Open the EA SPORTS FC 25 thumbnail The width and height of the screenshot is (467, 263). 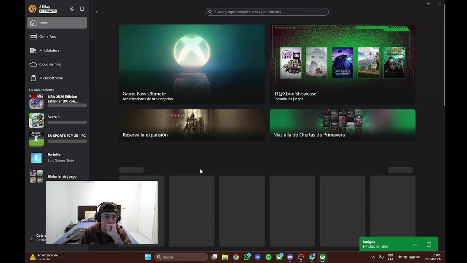36,139
